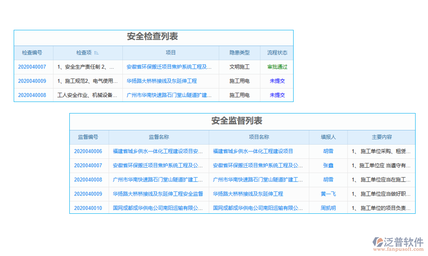Click project 广州市华南快速路石门堂山隧道扩建 entry
The image size is (428, 256).
tap(169, 95)
